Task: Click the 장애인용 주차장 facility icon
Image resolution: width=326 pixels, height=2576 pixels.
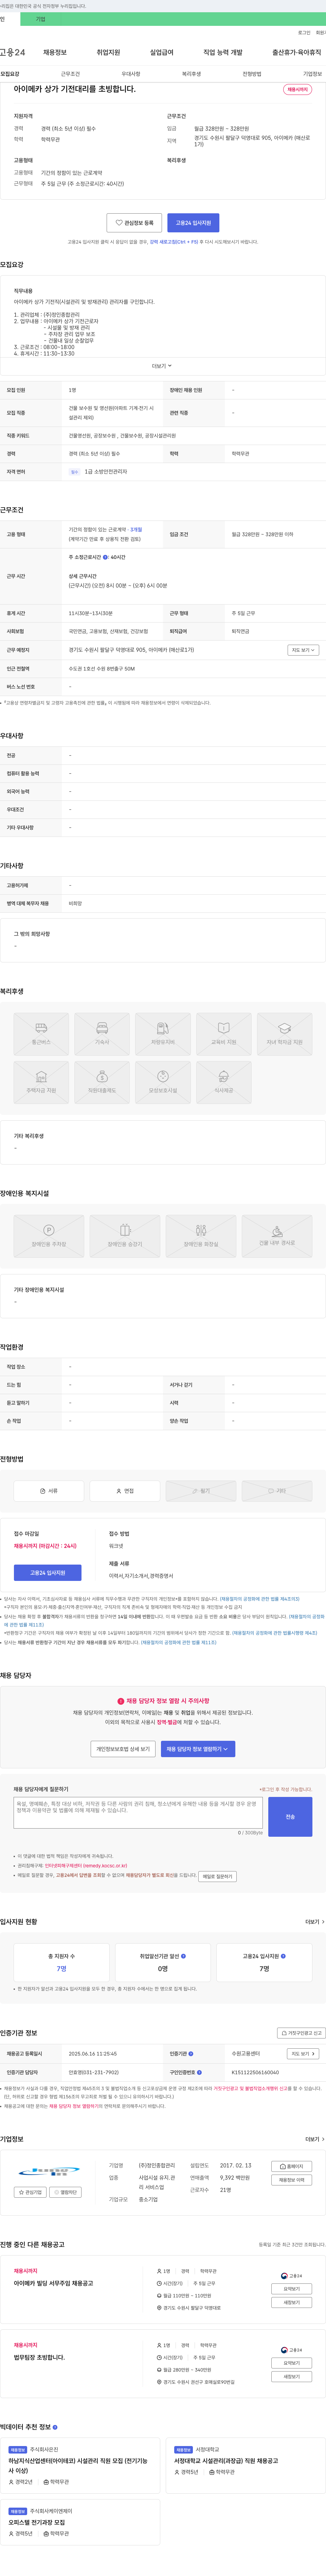Action: tap(49, 1236)
